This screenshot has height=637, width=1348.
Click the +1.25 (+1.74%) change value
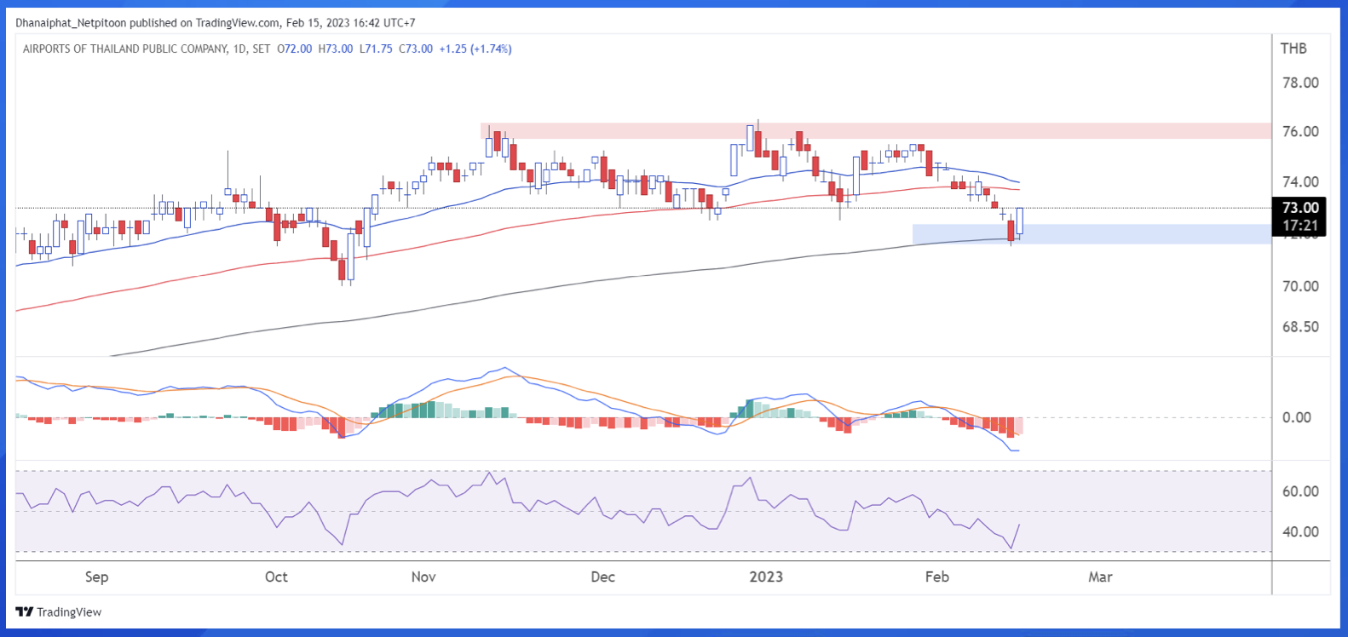[x=475, y=49]
